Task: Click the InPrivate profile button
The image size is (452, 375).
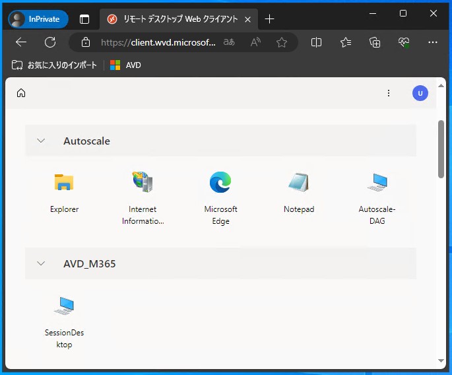Action: [x=38, y=19]
